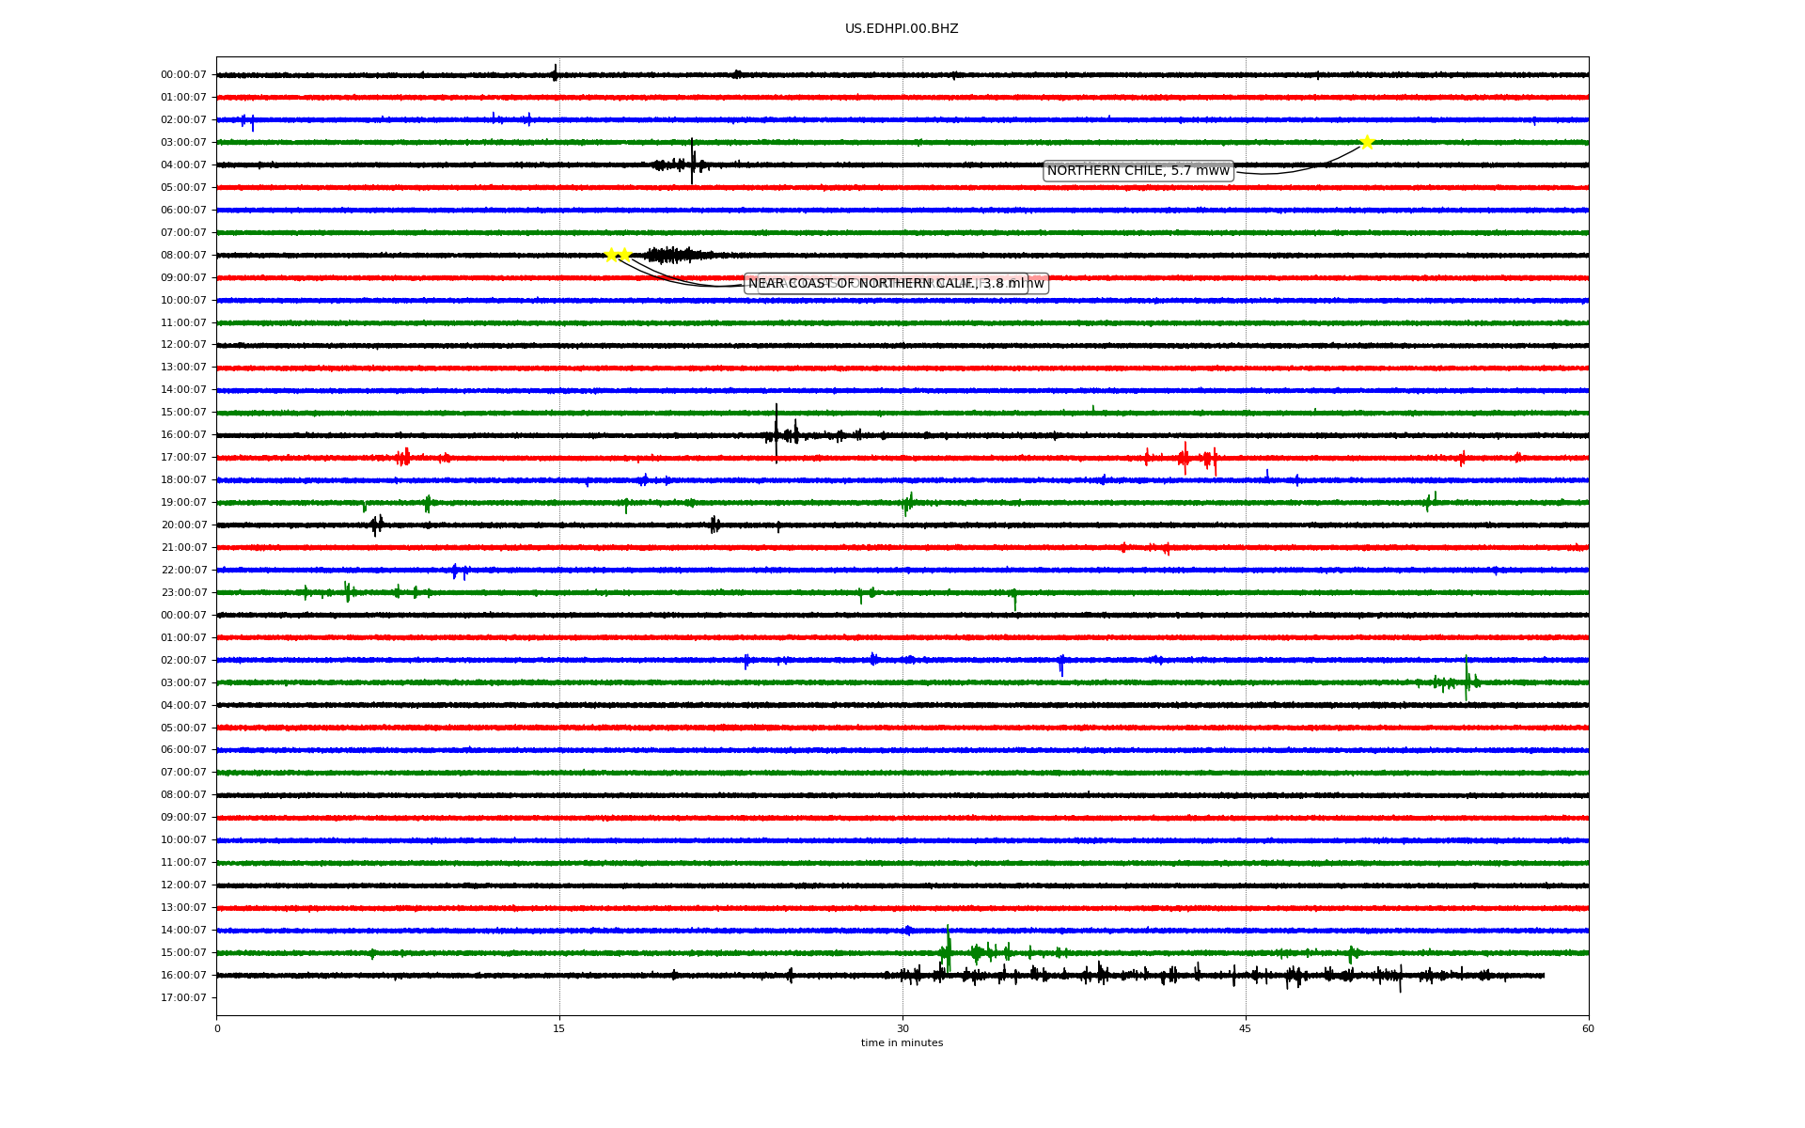1805x1128 pixels.
Task: Click the x-axis tick label 0
Action: [x=217, y=1028]
